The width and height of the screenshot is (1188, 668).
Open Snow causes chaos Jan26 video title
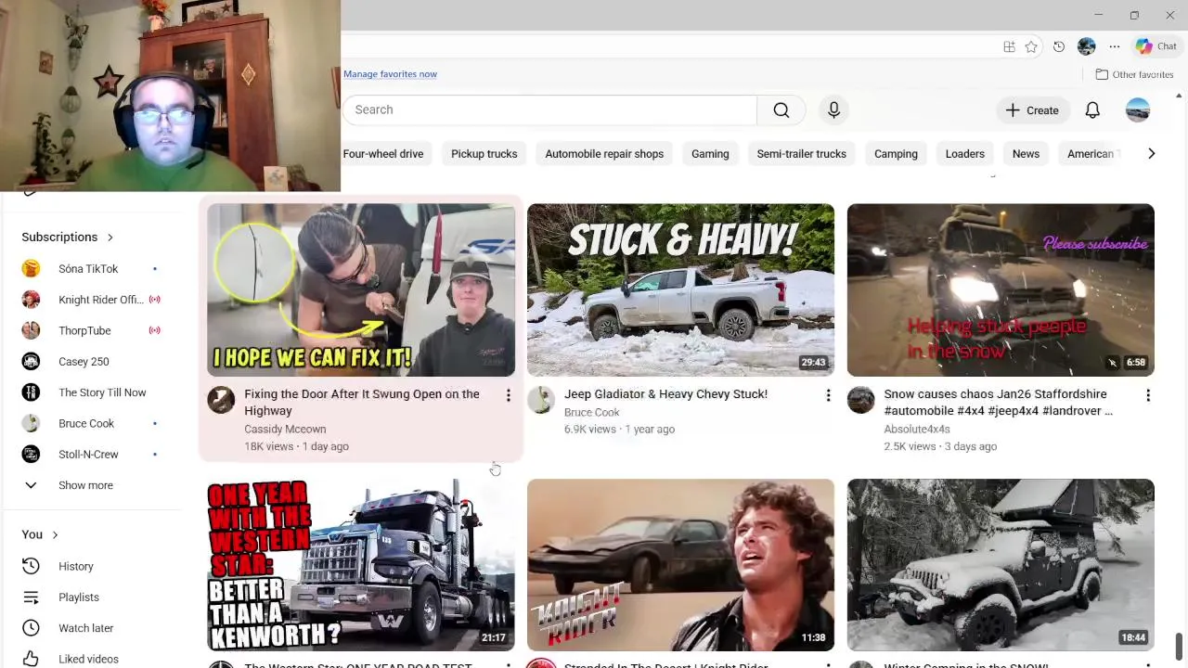pyautogui.click(x=999, y=403)
